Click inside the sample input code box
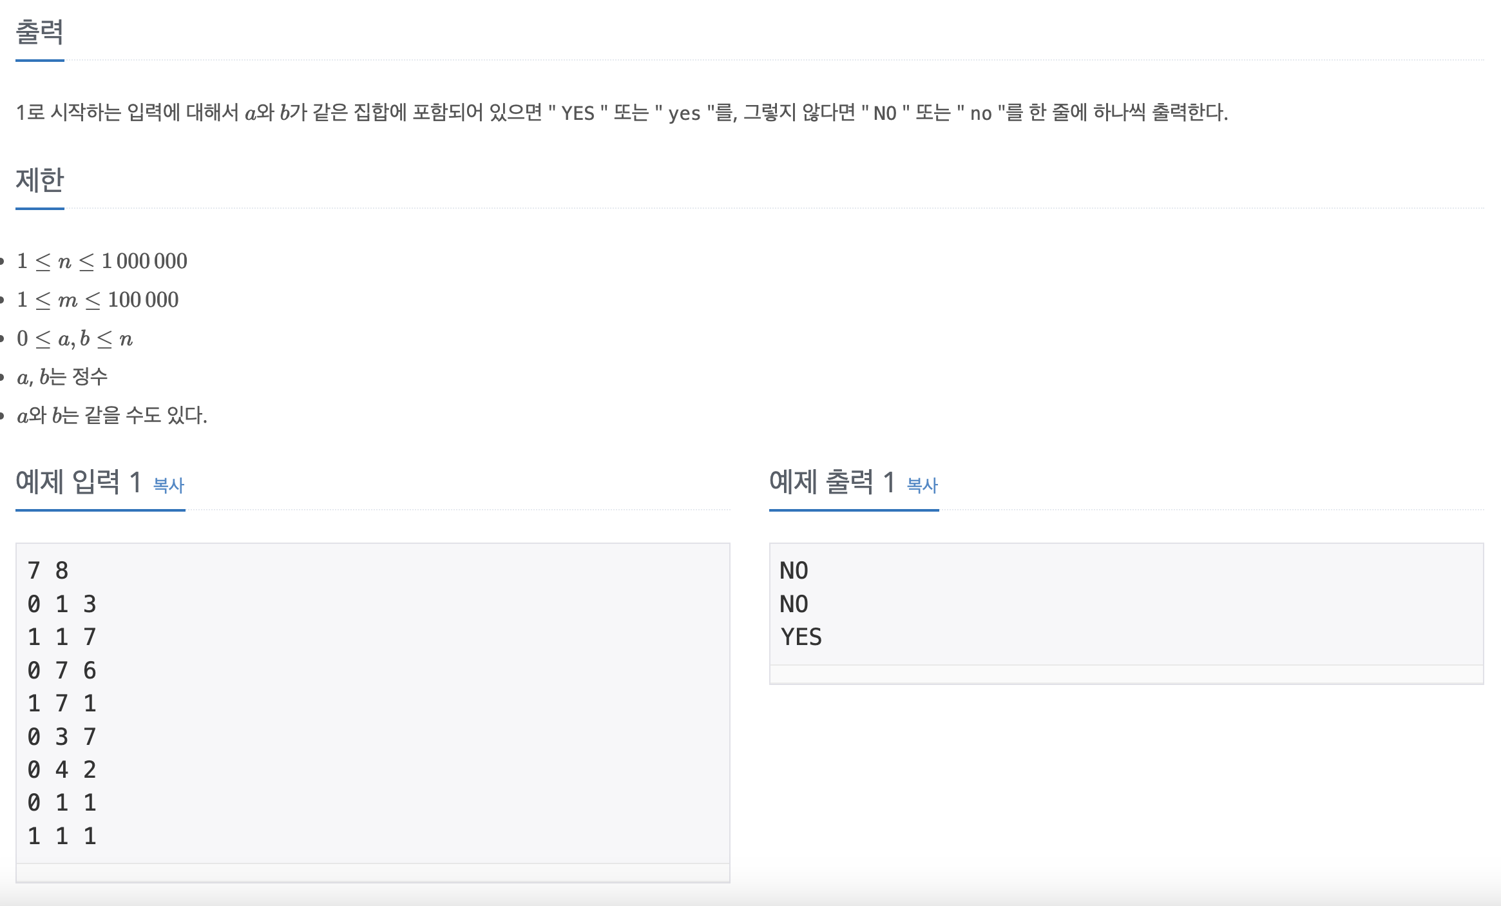Screen dimensions: 1501x906 pos(372,703)
